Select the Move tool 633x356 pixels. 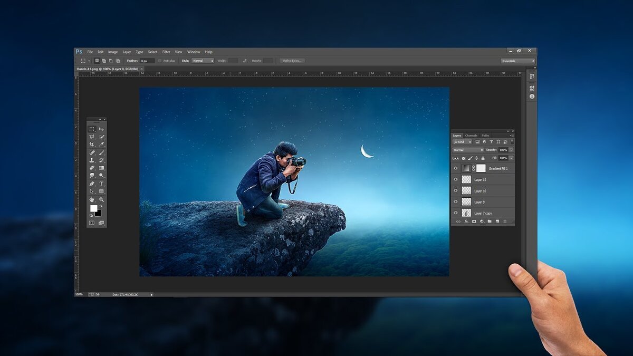click(x=101, y=129)
